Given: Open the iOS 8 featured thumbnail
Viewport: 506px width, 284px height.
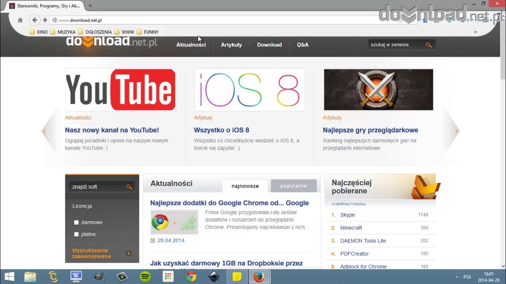Looking at the screenshot, I should click(249, 90).
